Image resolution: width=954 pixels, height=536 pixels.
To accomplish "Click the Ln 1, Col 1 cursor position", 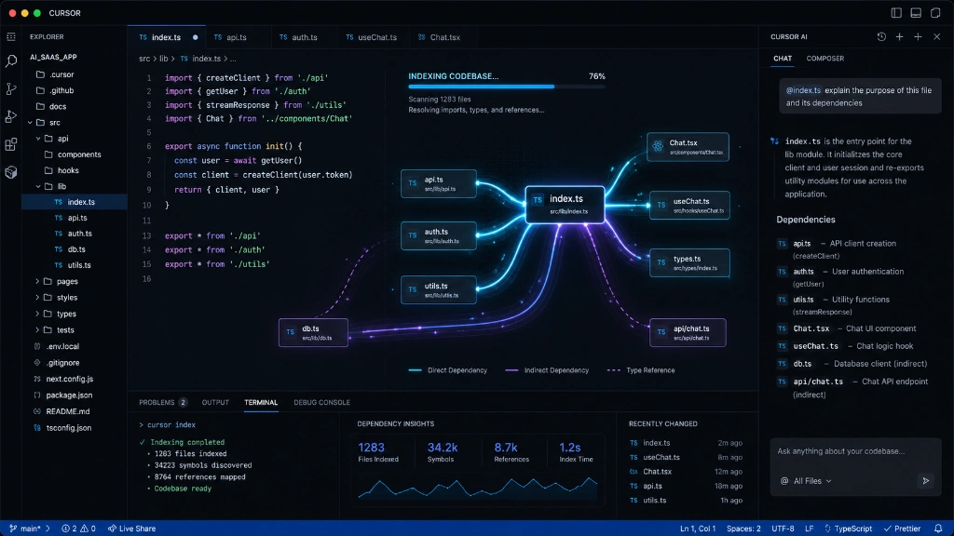I will click(698, 529).
